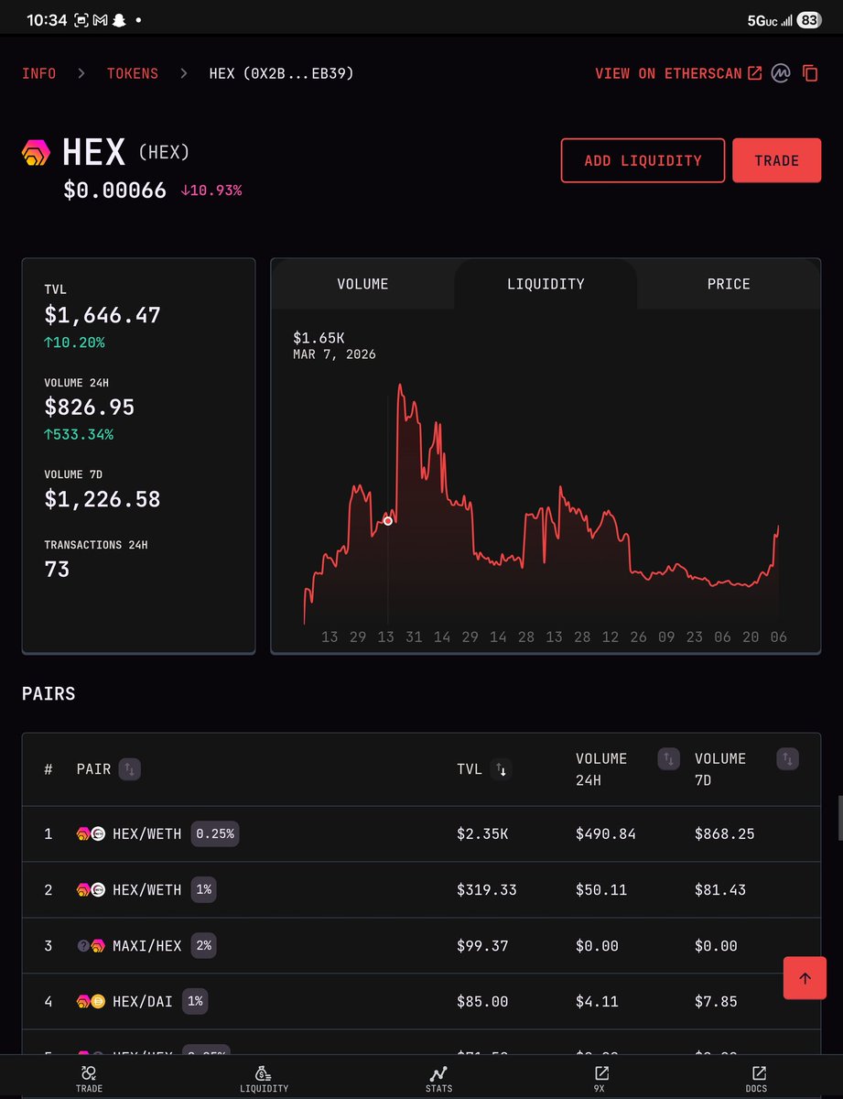This screenshot has height=1099, width=843.
Task: Open HEX/WETH 1% pair row
Action: pyautogui.click(x=421, y=890)
